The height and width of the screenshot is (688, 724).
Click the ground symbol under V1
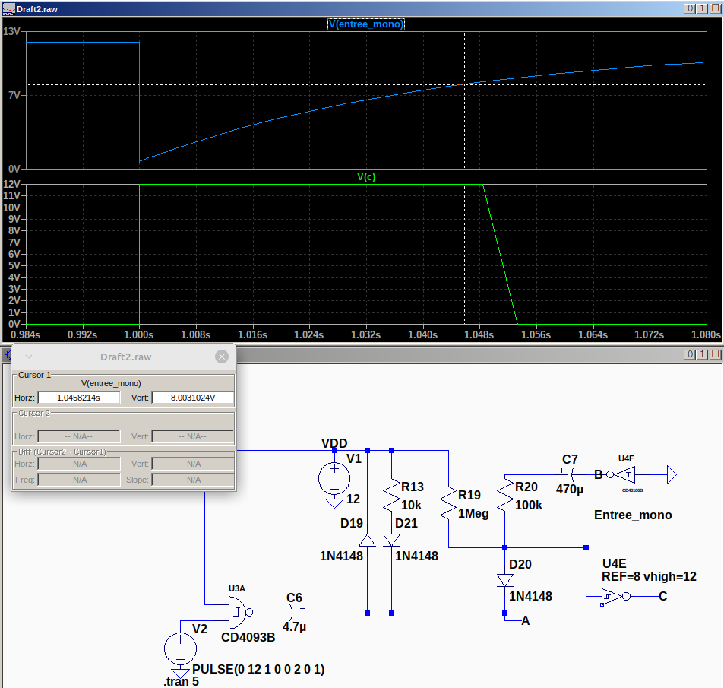click(334, 503)
